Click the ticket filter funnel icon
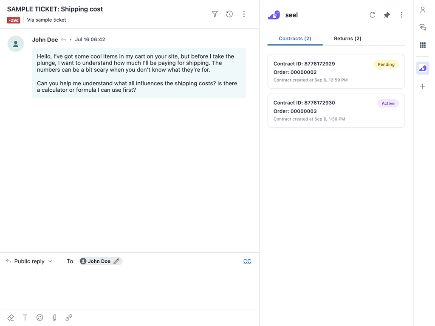This screenshot has height=326, width=435. 215,14
